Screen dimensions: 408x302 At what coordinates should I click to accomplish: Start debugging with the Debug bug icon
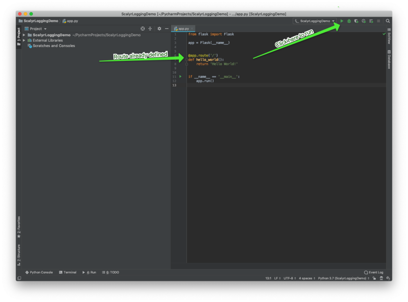click(x=349, y=21)
